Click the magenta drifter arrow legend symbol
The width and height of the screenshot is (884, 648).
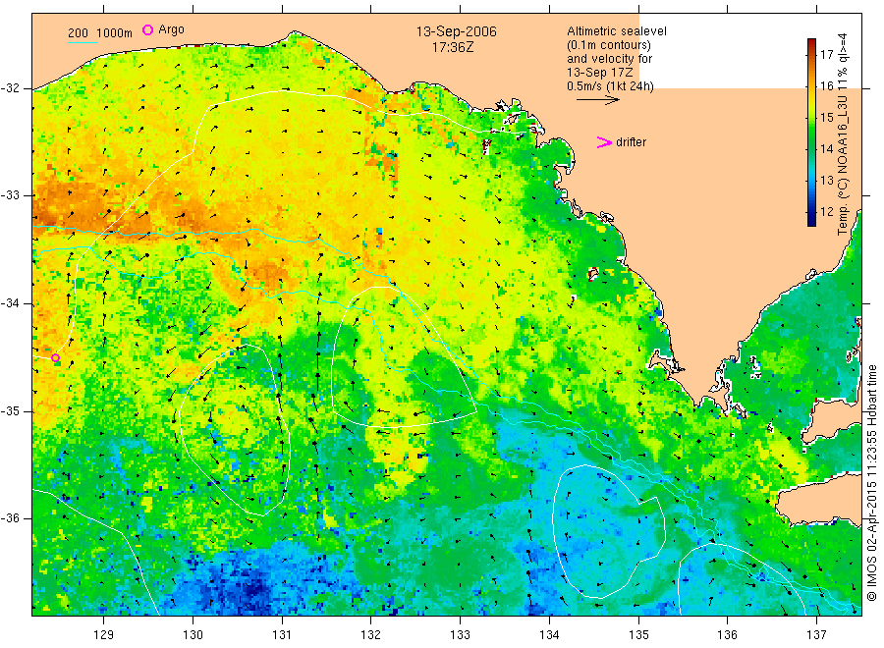pyautogui.click(x=604, y=142)
